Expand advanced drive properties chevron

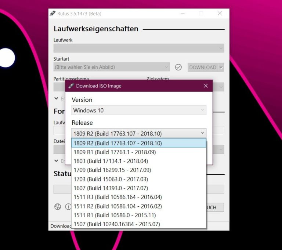56,98
